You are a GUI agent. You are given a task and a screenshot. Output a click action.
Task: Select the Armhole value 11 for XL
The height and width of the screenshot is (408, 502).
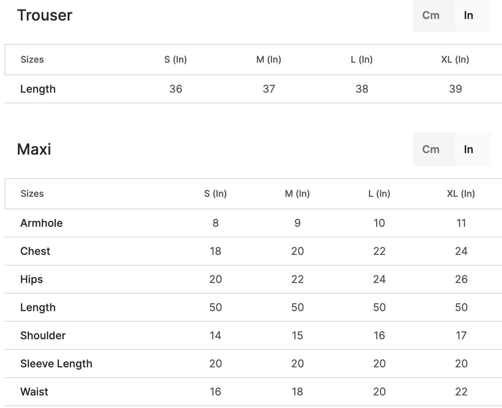tap(461, 223)
